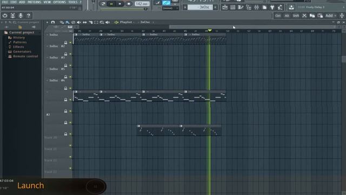Toggle mute dot on 3xOsc track

71,42
